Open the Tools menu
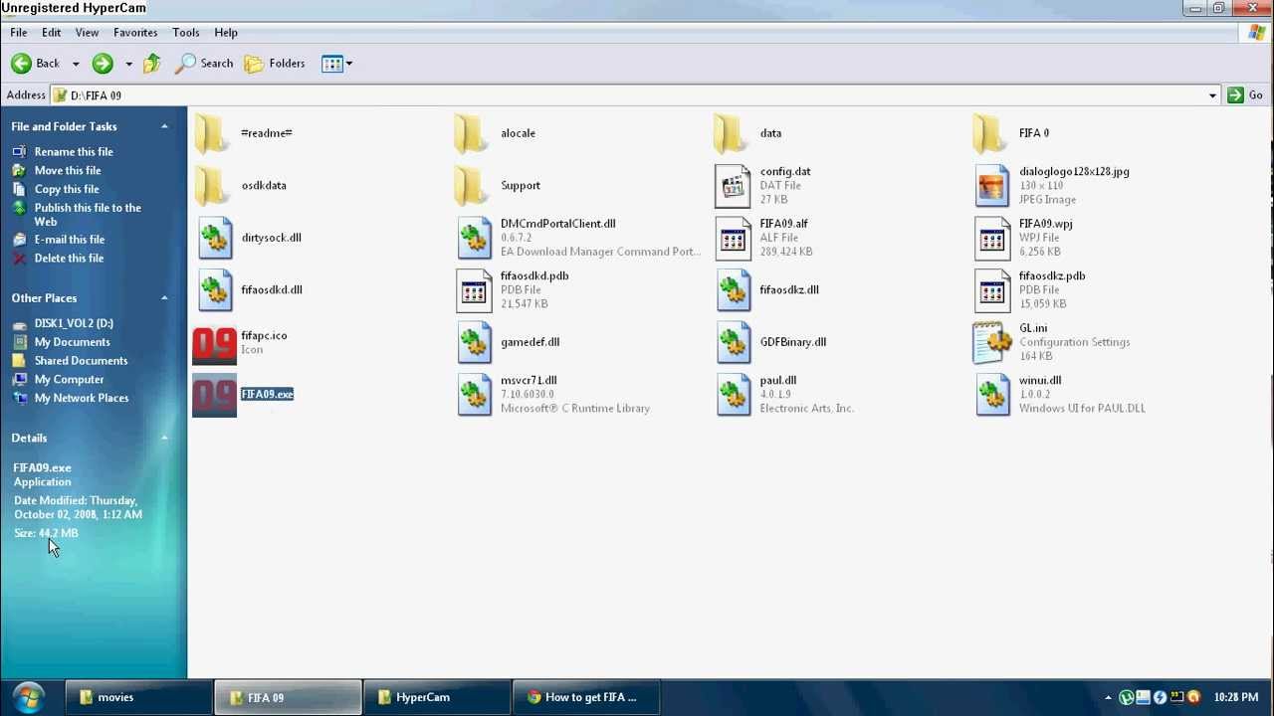The height and width of the screenshot is (716, 1274). click(186, 33)
